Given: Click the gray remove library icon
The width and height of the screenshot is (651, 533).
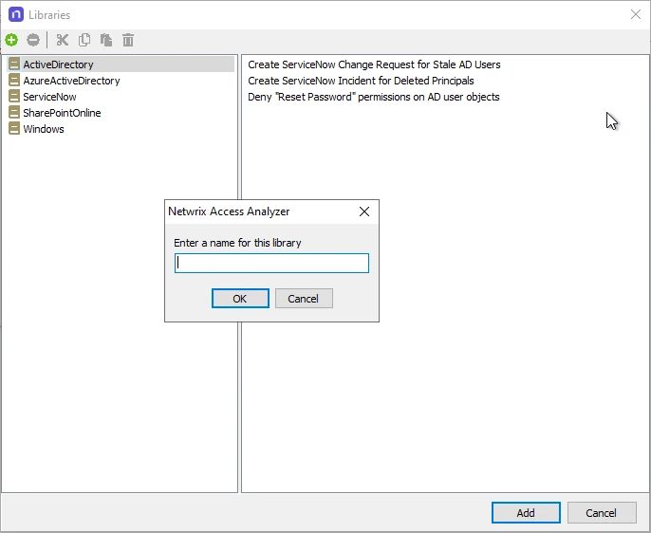Looking at the screenshot, I should pos(33,40).
